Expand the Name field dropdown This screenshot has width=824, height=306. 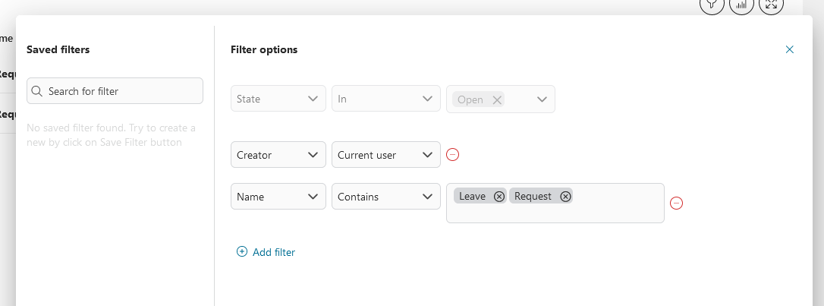(278, 197)
